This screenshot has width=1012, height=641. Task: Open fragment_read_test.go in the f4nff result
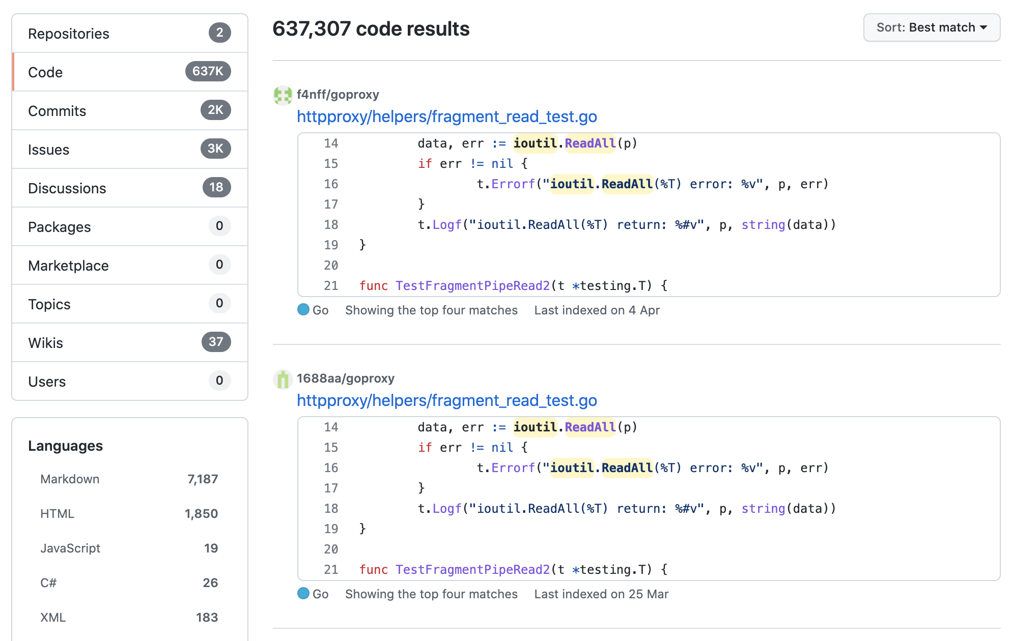point(446,117)
